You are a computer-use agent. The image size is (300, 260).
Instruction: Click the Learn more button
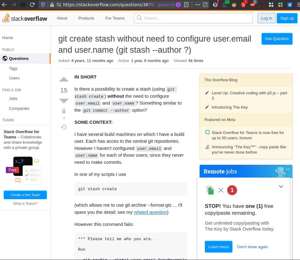click(218, 247)
